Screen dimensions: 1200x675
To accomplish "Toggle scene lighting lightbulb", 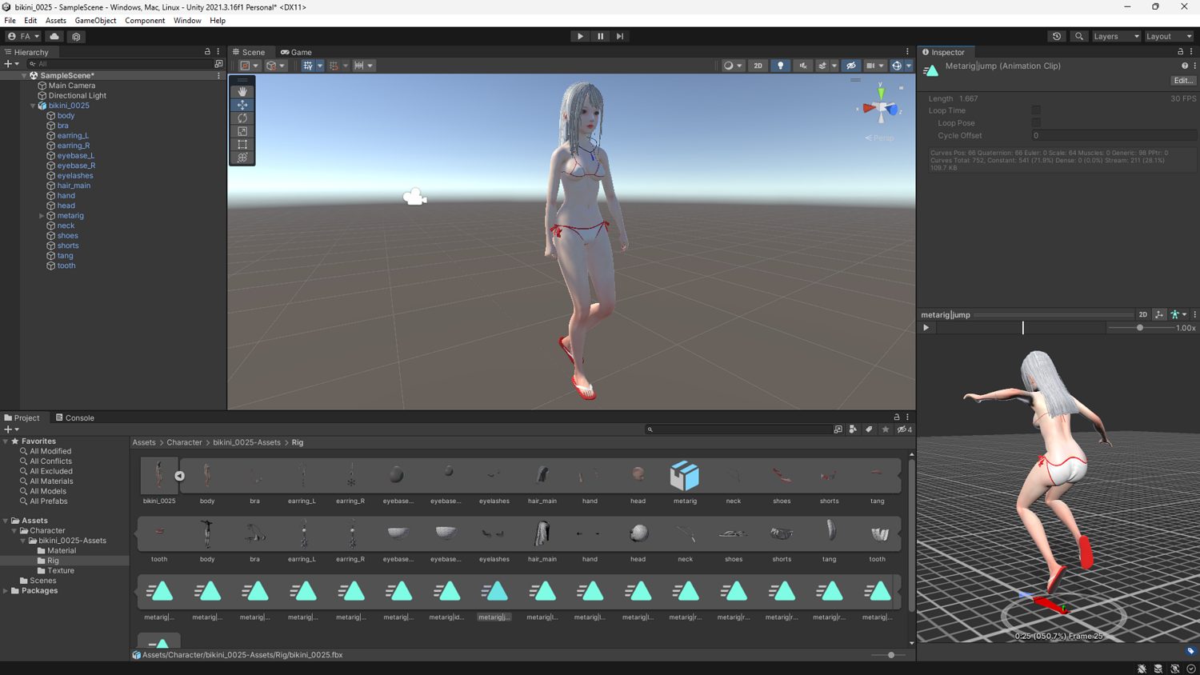I will 781,66.
